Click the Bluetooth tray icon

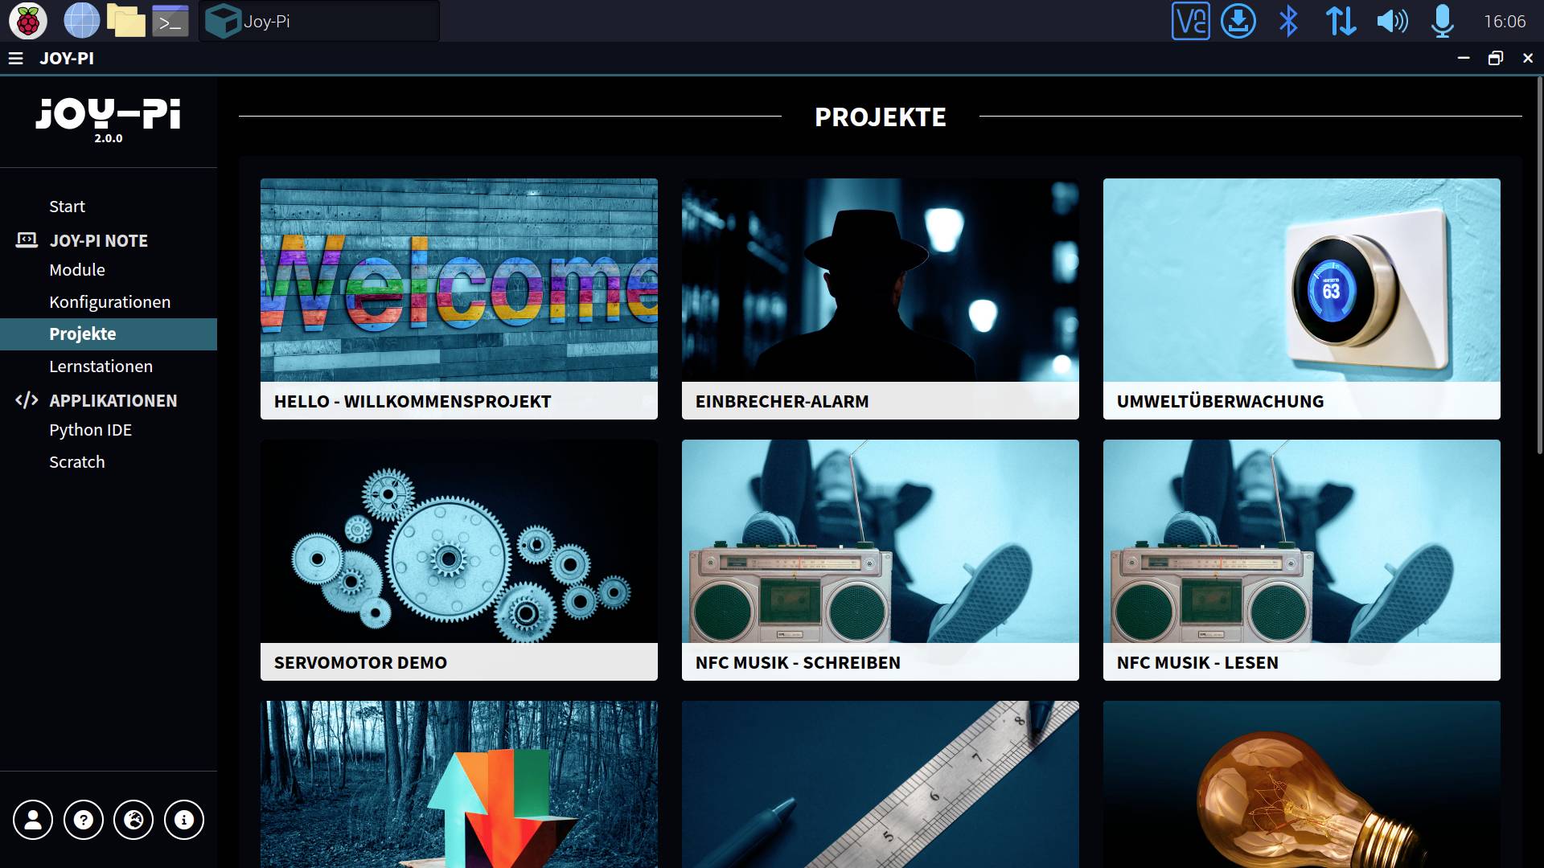[x=1288, y=21]
